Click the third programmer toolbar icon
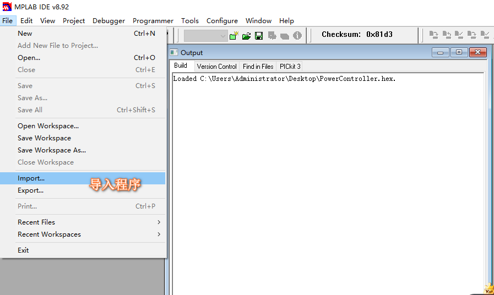This screenshot has width=494, height=295. 459,35
